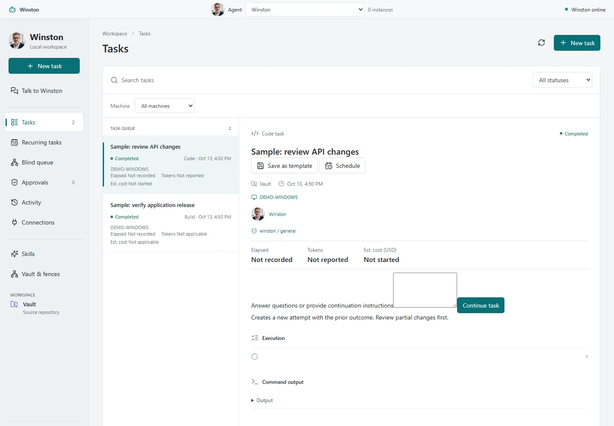Click the Code task icon label
This screenshot has height=426, width=614.
tap(268, 133)
